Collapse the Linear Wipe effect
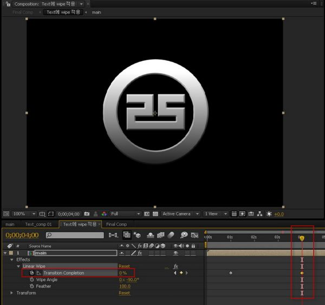 point(18,266)
